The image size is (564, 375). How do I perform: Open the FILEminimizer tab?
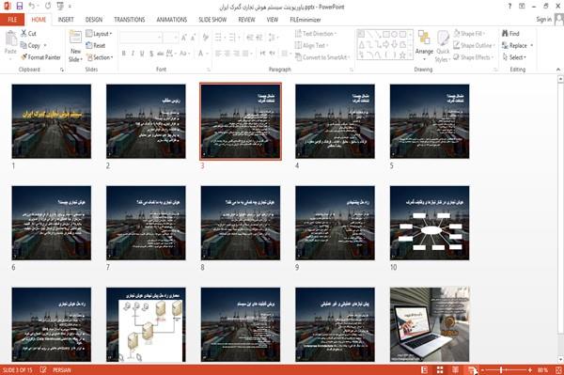click(305, 20)
